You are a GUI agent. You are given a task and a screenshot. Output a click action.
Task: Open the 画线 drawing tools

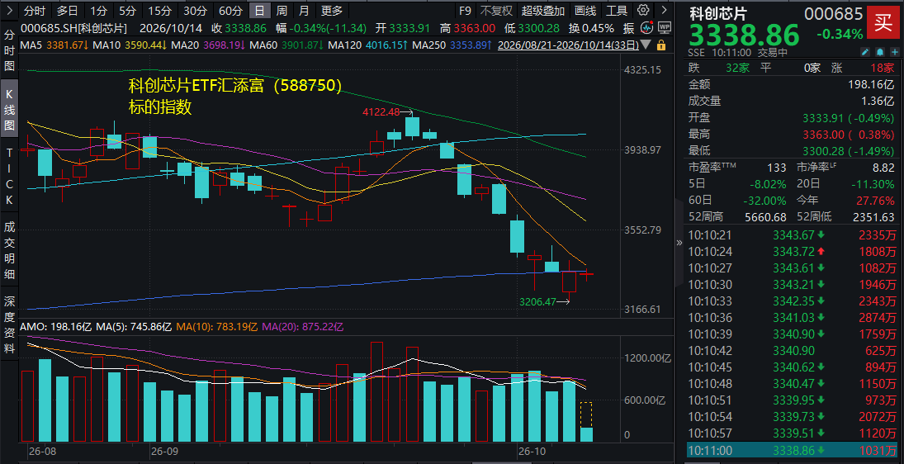[586, 11]
